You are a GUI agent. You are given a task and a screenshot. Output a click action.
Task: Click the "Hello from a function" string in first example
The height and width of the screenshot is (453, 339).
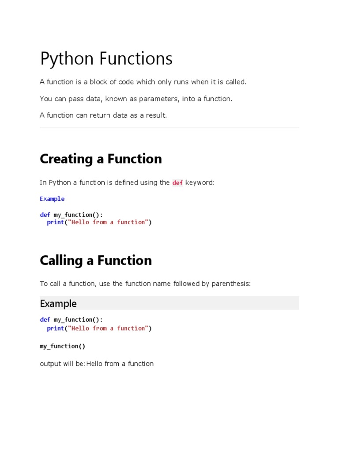point(108,222)
